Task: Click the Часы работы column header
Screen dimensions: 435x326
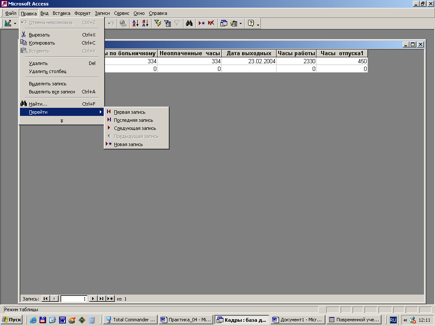Action: (x=296, y=53)
